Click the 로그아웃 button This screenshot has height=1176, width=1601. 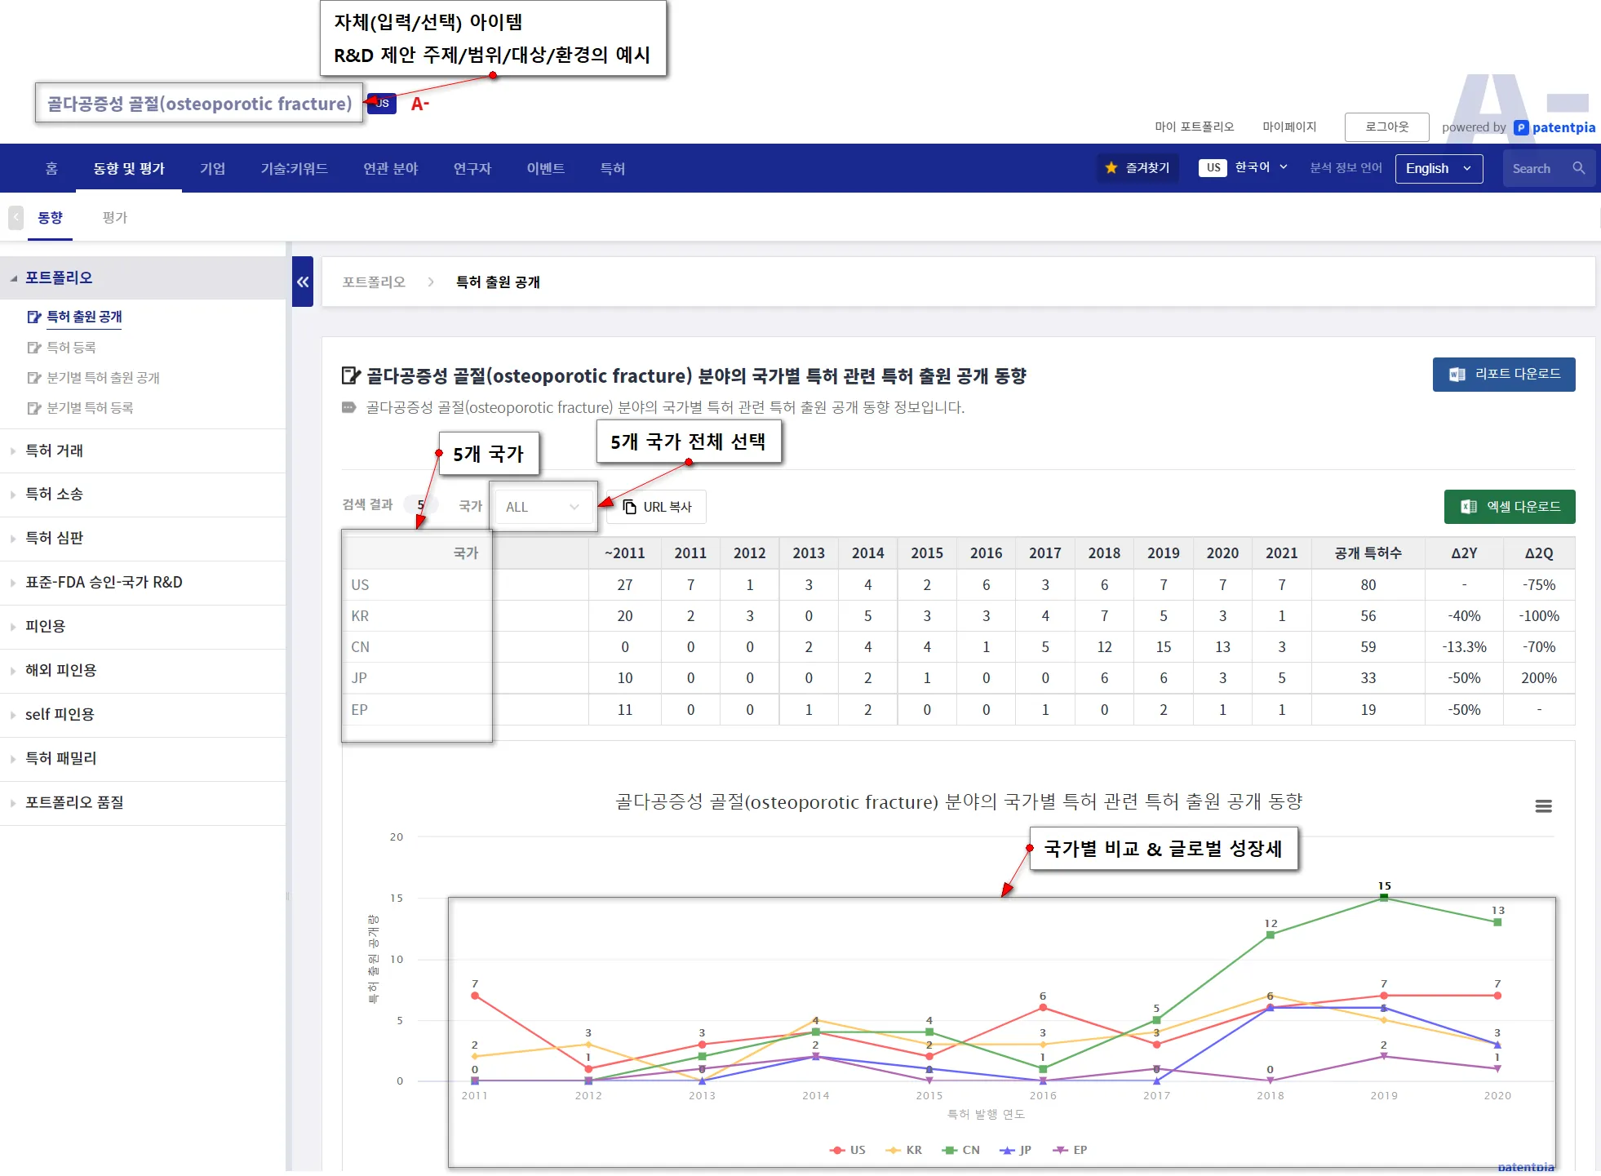(1386, 126)
